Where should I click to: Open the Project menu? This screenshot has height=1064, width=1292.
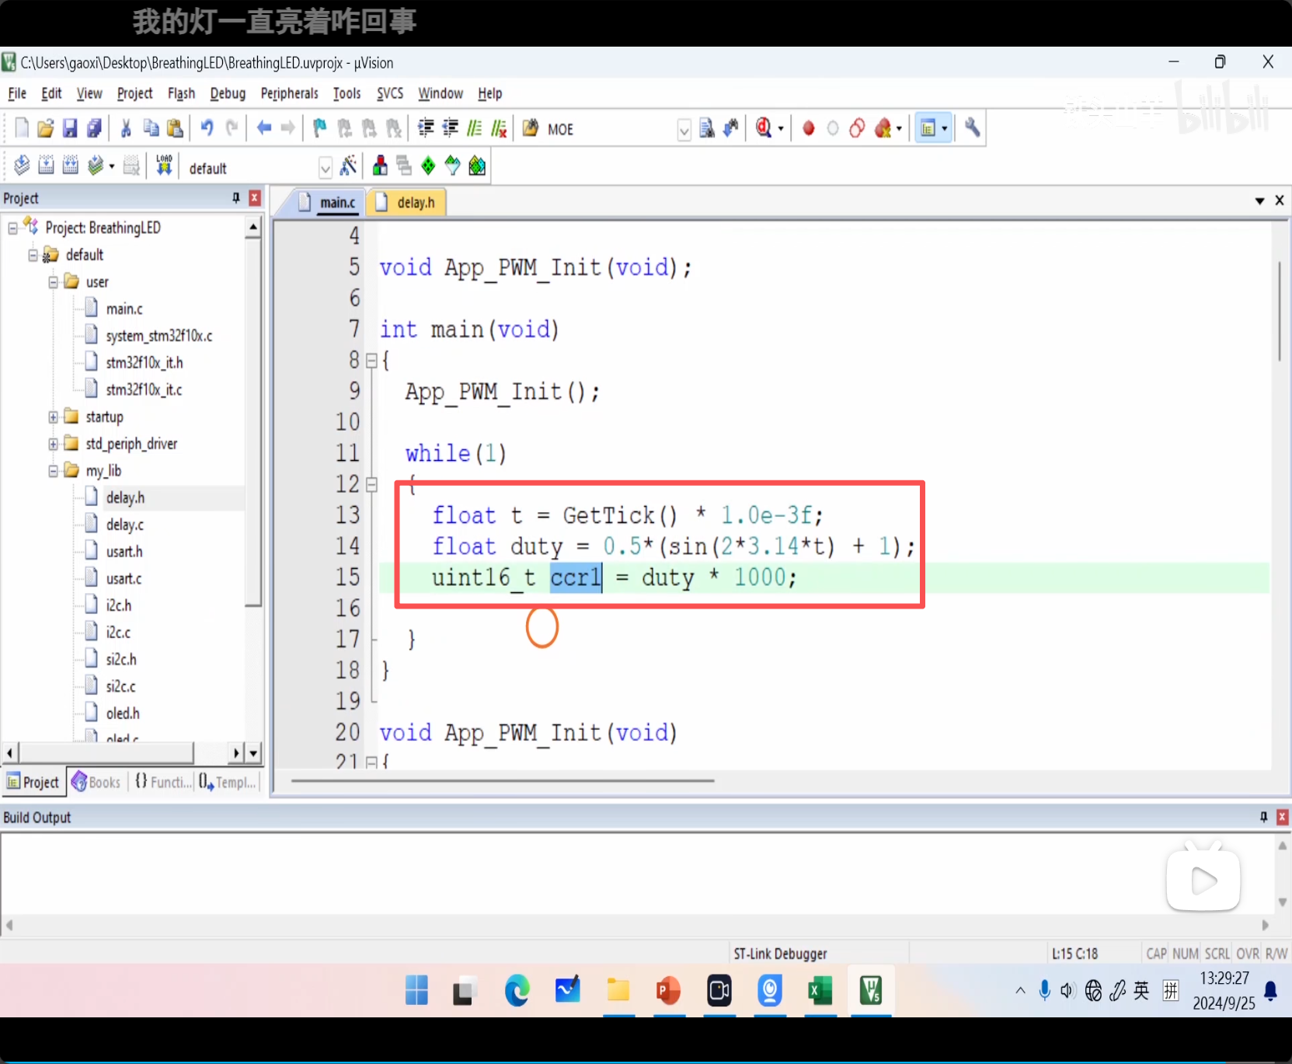coord(135,93)
